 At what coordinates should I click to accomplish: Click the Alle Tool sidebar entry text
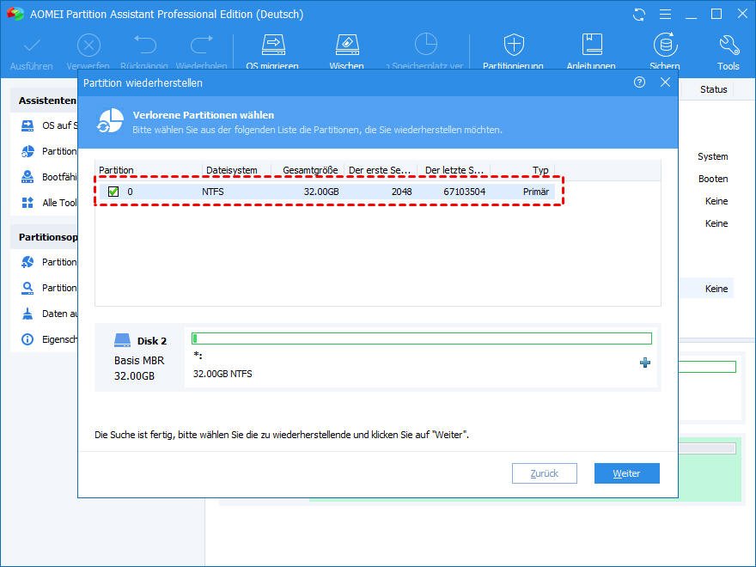point(59,203)
